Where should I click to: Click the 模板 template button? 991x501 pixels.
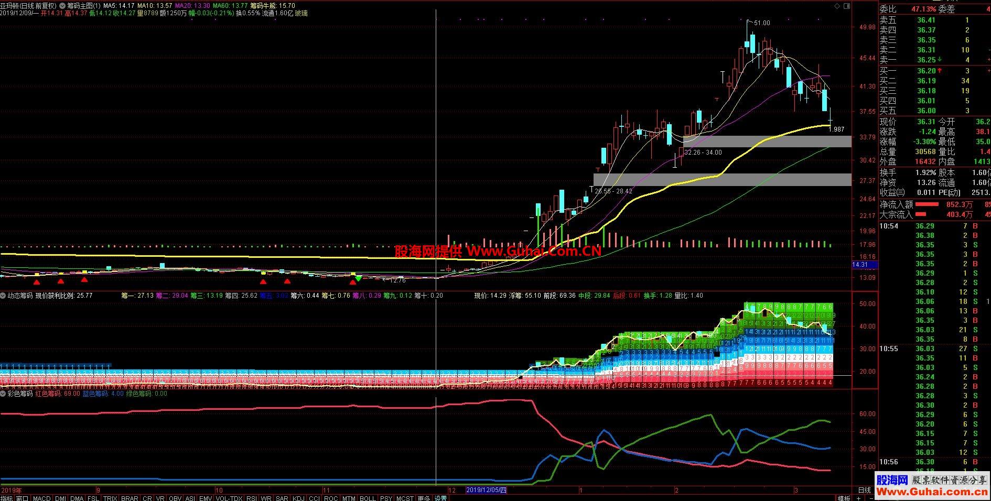coord(844,498)
